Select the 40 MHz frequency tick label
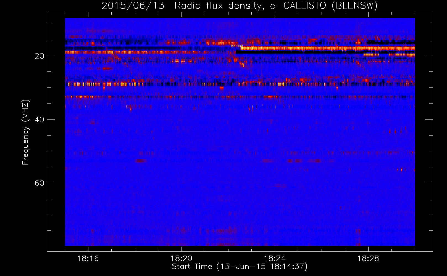Image resolution: width=447 pixels, height=276 pixels. 40,120
